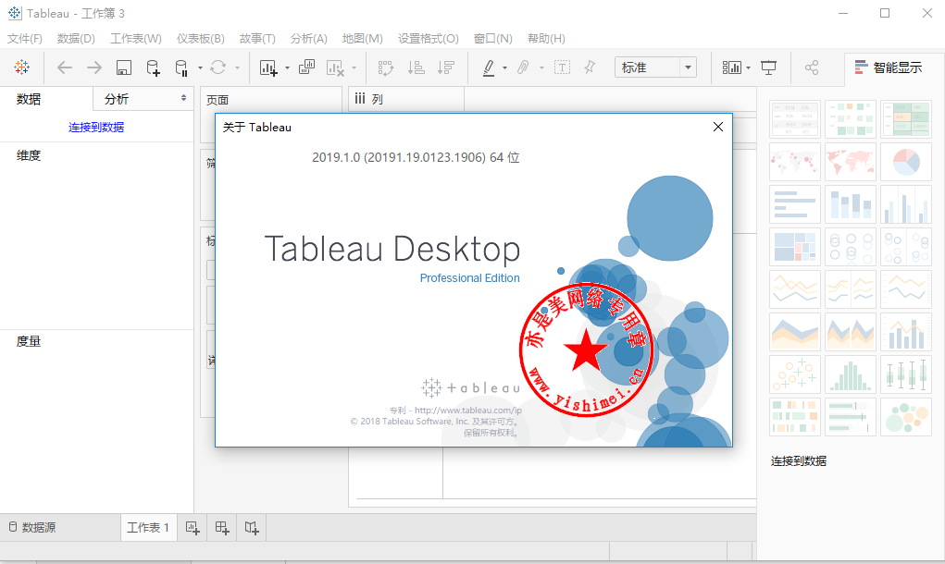Click the redo forward arrow
This screenshot has height=564, width=945.
(x=94, y=67)
